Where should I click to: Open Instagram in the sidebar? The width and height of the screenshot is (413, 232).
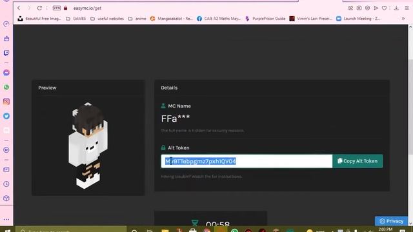[x=6, y=102]
